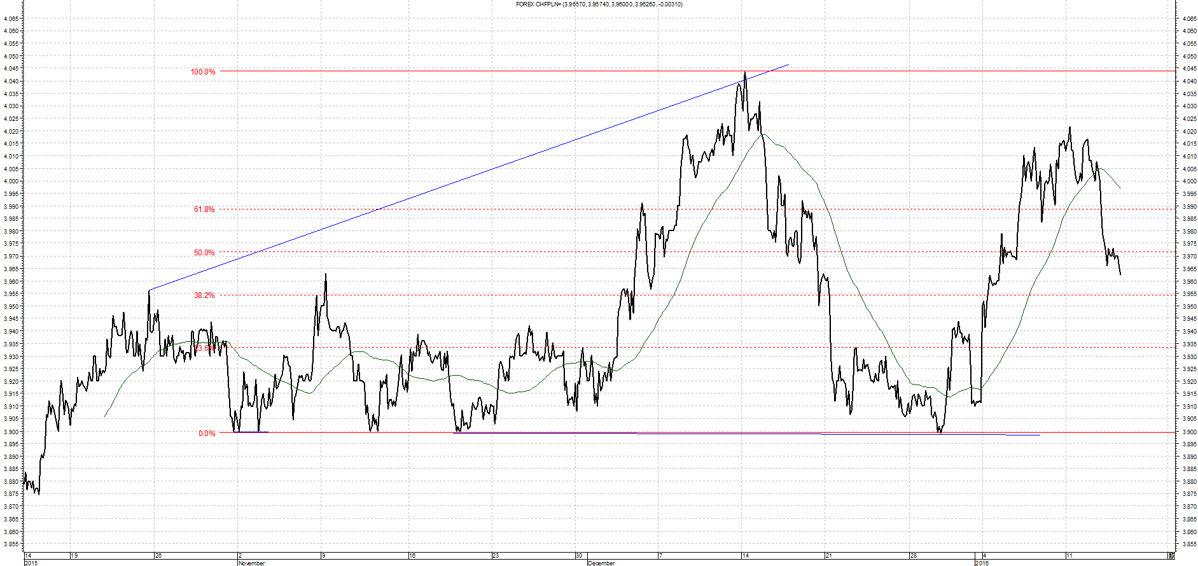Viewport: 1198px width, 566px height.
Task: Click the December month label on time axis
Action: point(601,563)
